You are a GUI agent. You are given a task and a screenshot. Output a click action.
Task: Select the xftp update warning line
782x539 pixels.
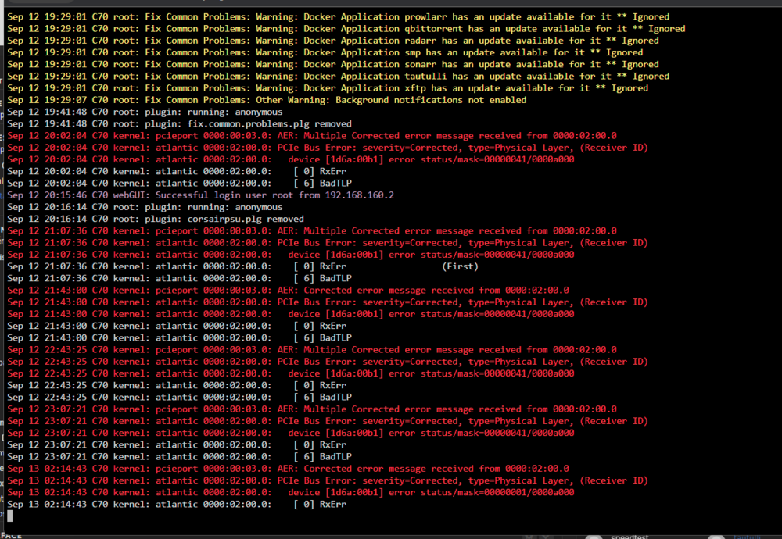tap(328, 89)
